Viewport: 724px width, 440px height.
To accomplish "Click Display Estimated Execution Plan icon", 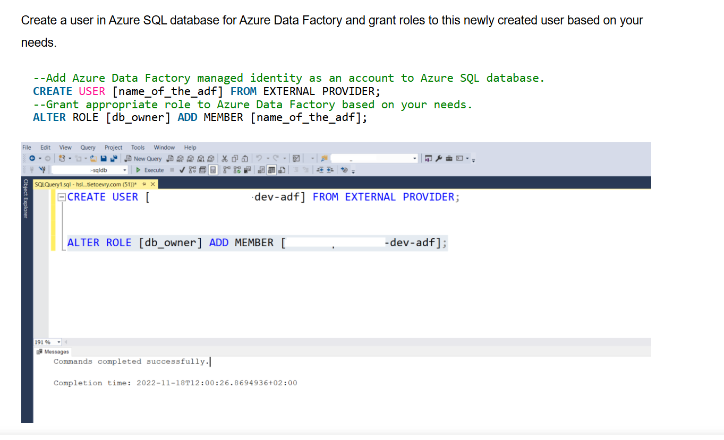I will (192, 170).
